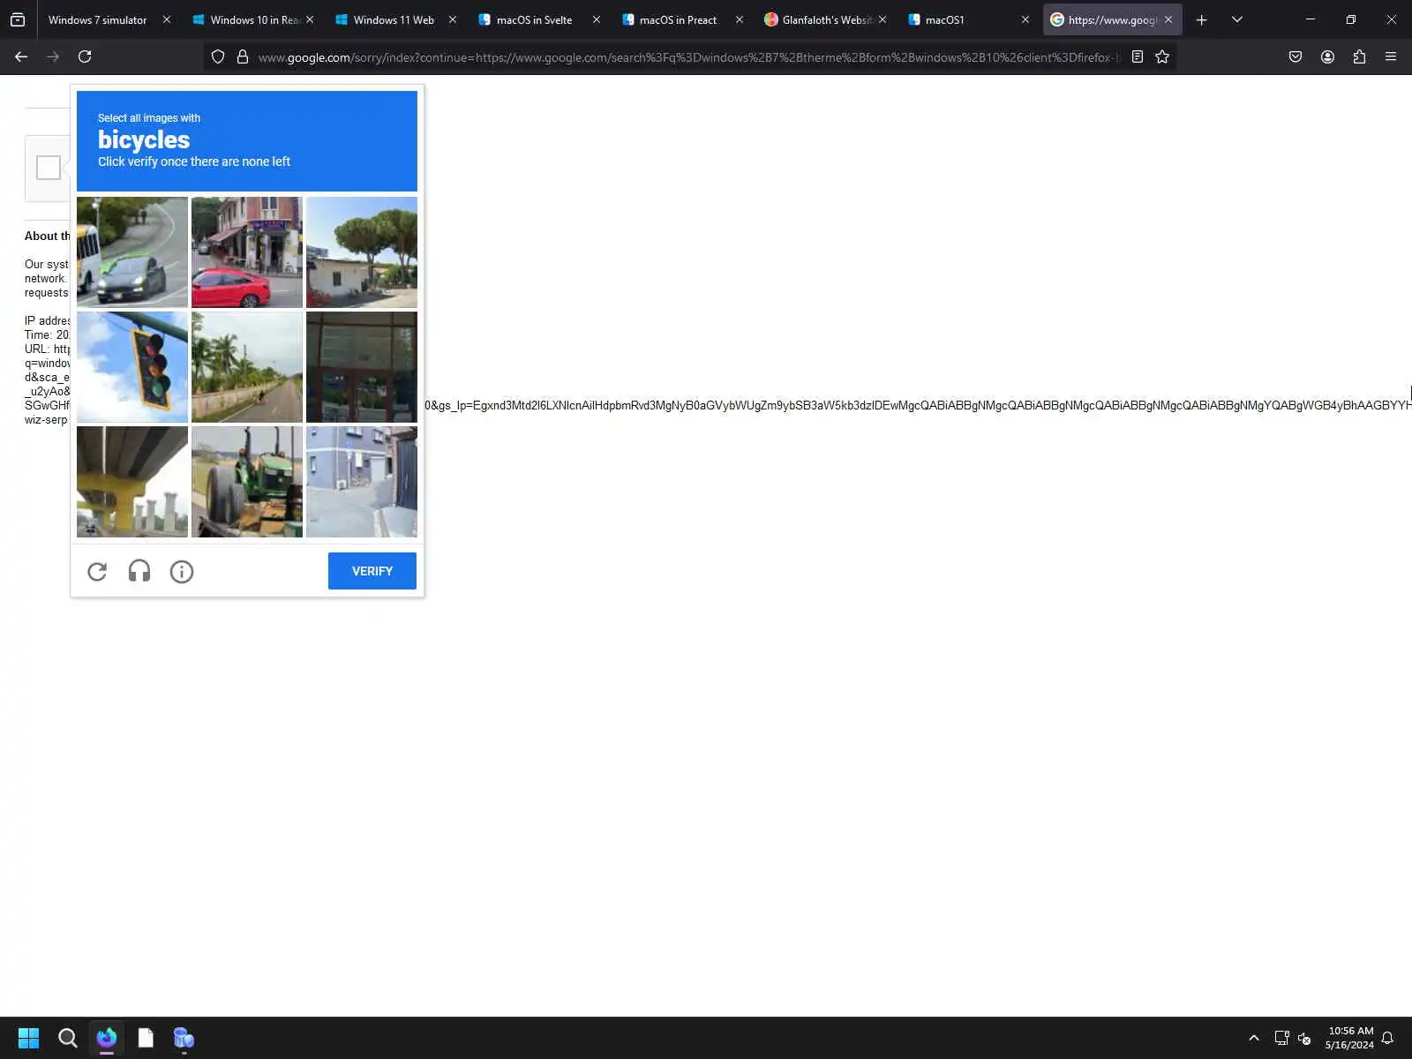Show site security info via padlock icon

pos(243,56)
